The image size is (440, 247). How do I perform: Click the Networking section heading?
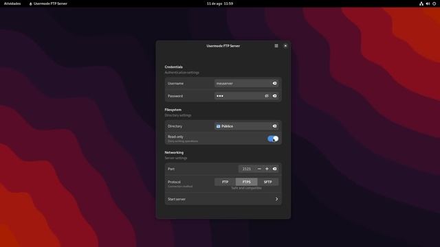tap(174, 152)
